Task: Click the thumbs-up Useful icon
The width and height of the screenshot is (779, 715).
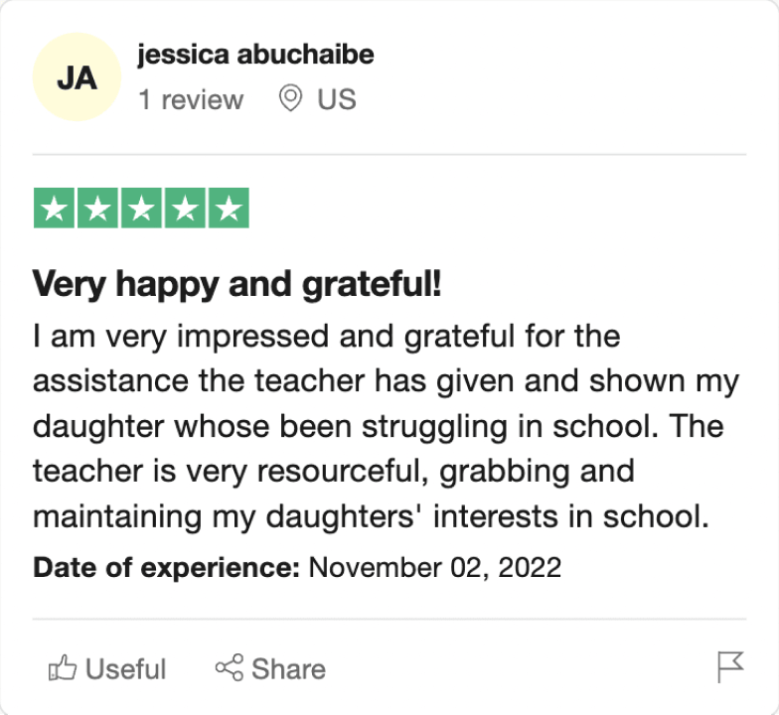Action: coord(63,667)
